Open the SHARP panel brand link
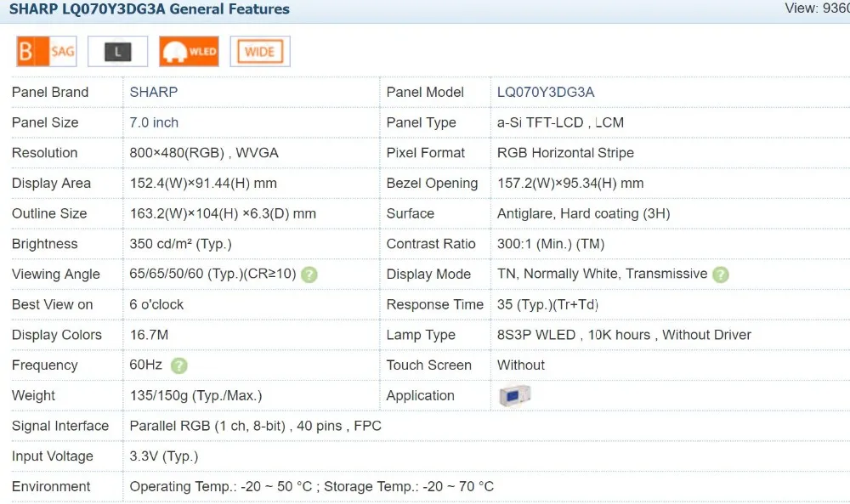The height and width of the screenshot is (504, 850). point(153,92)
